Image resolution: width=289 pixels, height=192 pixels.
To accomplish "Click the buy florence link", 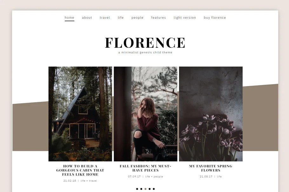I will click(x=215, y=18).
